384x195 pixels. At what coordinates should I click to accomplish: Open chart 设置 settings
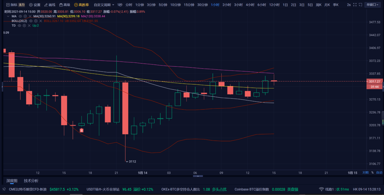(35, 5)
